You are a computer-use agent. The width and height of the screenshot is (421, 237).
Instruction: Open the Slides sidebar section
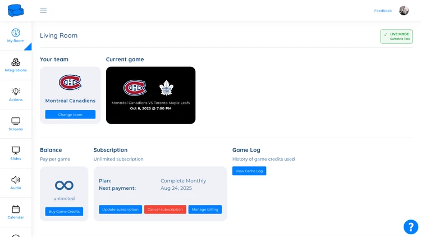(x=16, y=153)
